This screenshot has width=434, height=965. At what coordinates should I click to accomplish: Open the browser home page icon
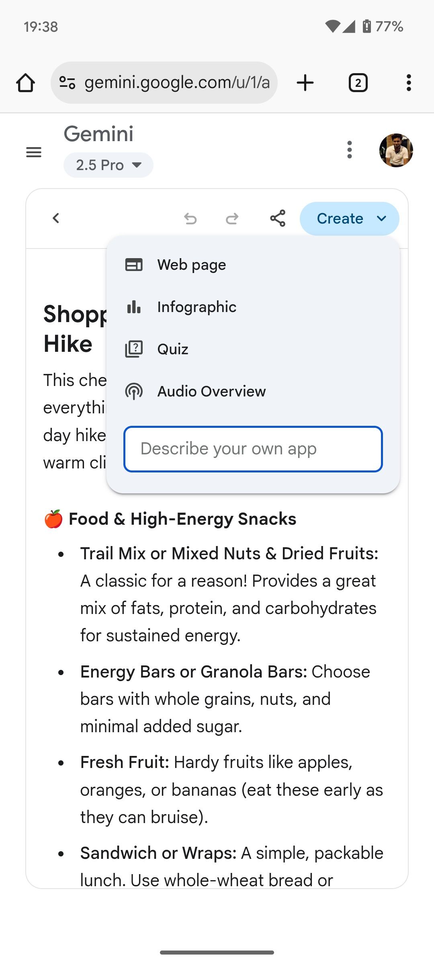(25, 83)
